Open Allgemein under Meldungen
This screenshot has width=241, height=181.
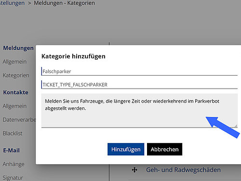[14, 62]
